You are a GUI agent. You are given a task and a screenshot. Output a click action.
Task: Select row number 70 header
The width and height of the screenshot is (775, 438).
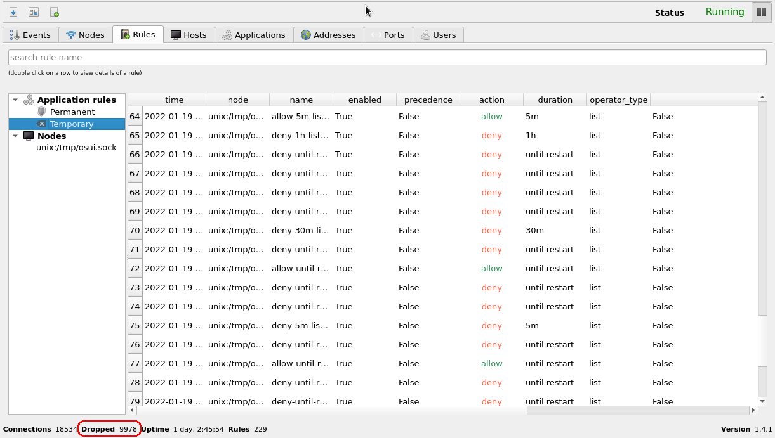(x=135, y=231)
